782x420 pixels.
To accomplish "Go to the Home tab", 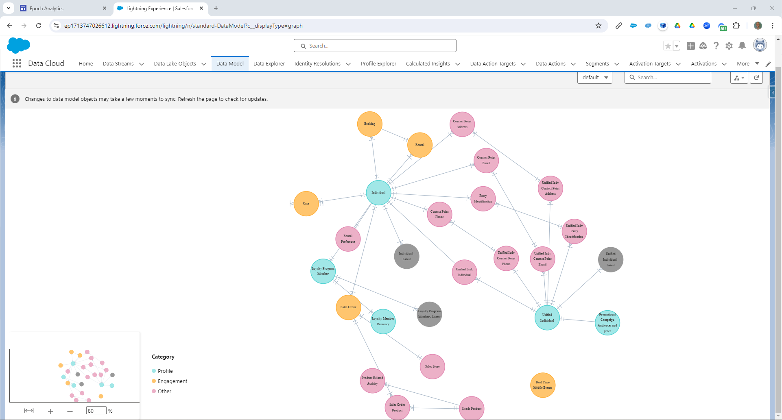I will pyautogui.click(x=86, y=64).
